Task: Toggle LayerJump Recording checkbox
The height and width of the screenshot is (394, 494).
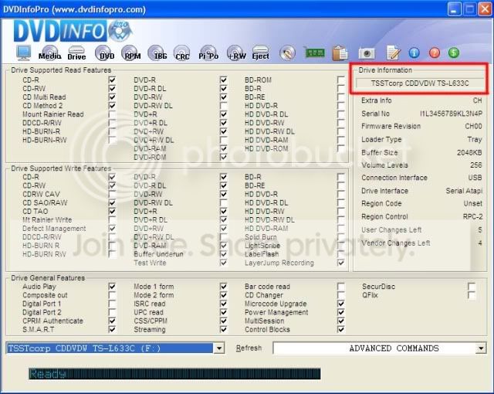Action: (x=340, y=263)
